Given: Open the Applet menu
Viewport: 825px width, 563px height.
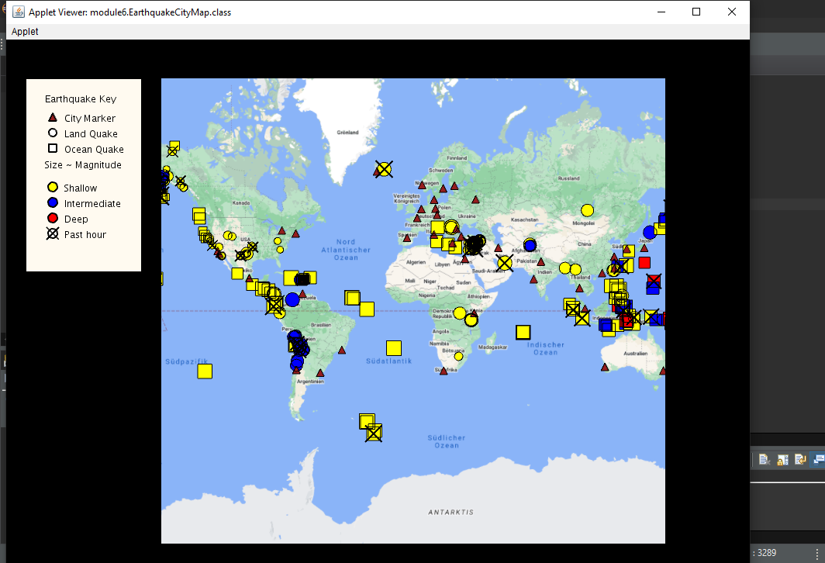Looking at the screenshot, I should pos(24,32).
